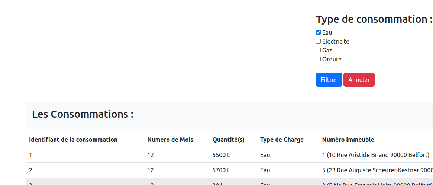
Task: Click the Electricite label text
Action: (336, 41)
